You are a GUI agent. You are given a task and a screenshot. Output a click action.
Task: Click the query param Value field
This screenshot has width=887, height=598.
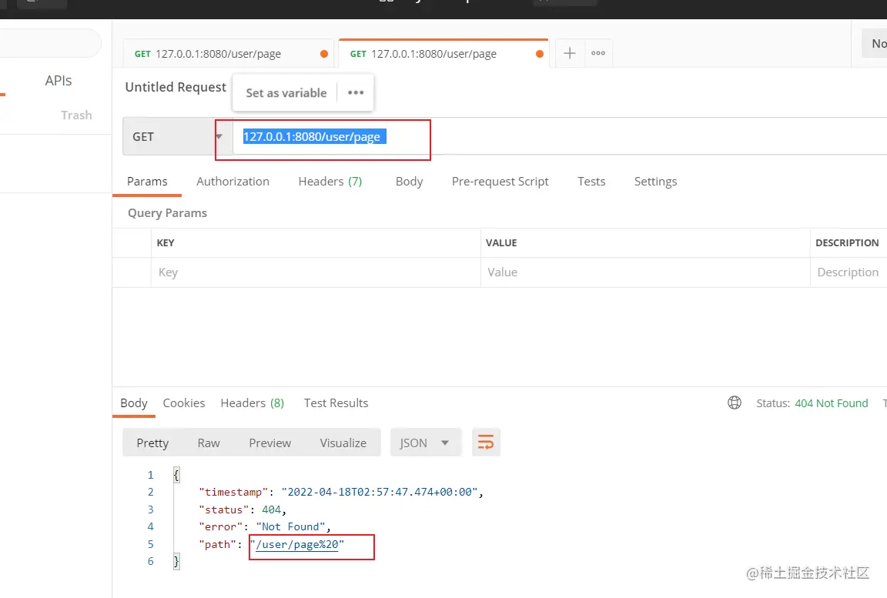645,272
